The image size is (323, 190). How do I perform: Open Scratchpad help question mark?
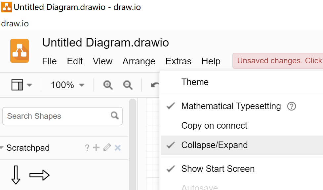tap(87, 148)
